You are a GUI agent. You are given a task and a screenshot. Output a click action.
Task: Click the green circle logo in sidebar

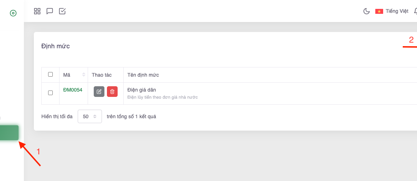click(13, 13)
